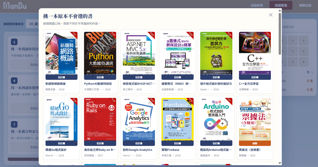Pick the Ruby on Rails book cover
The height and width of the screenshot is (167, 318).
click(x=100, y=119)
